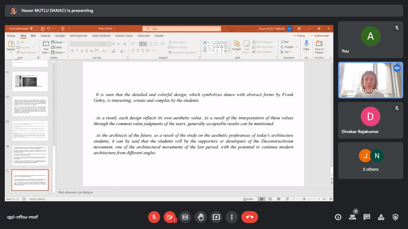
Task: Open the chat with everyone panel
Action: click(367, 217)
